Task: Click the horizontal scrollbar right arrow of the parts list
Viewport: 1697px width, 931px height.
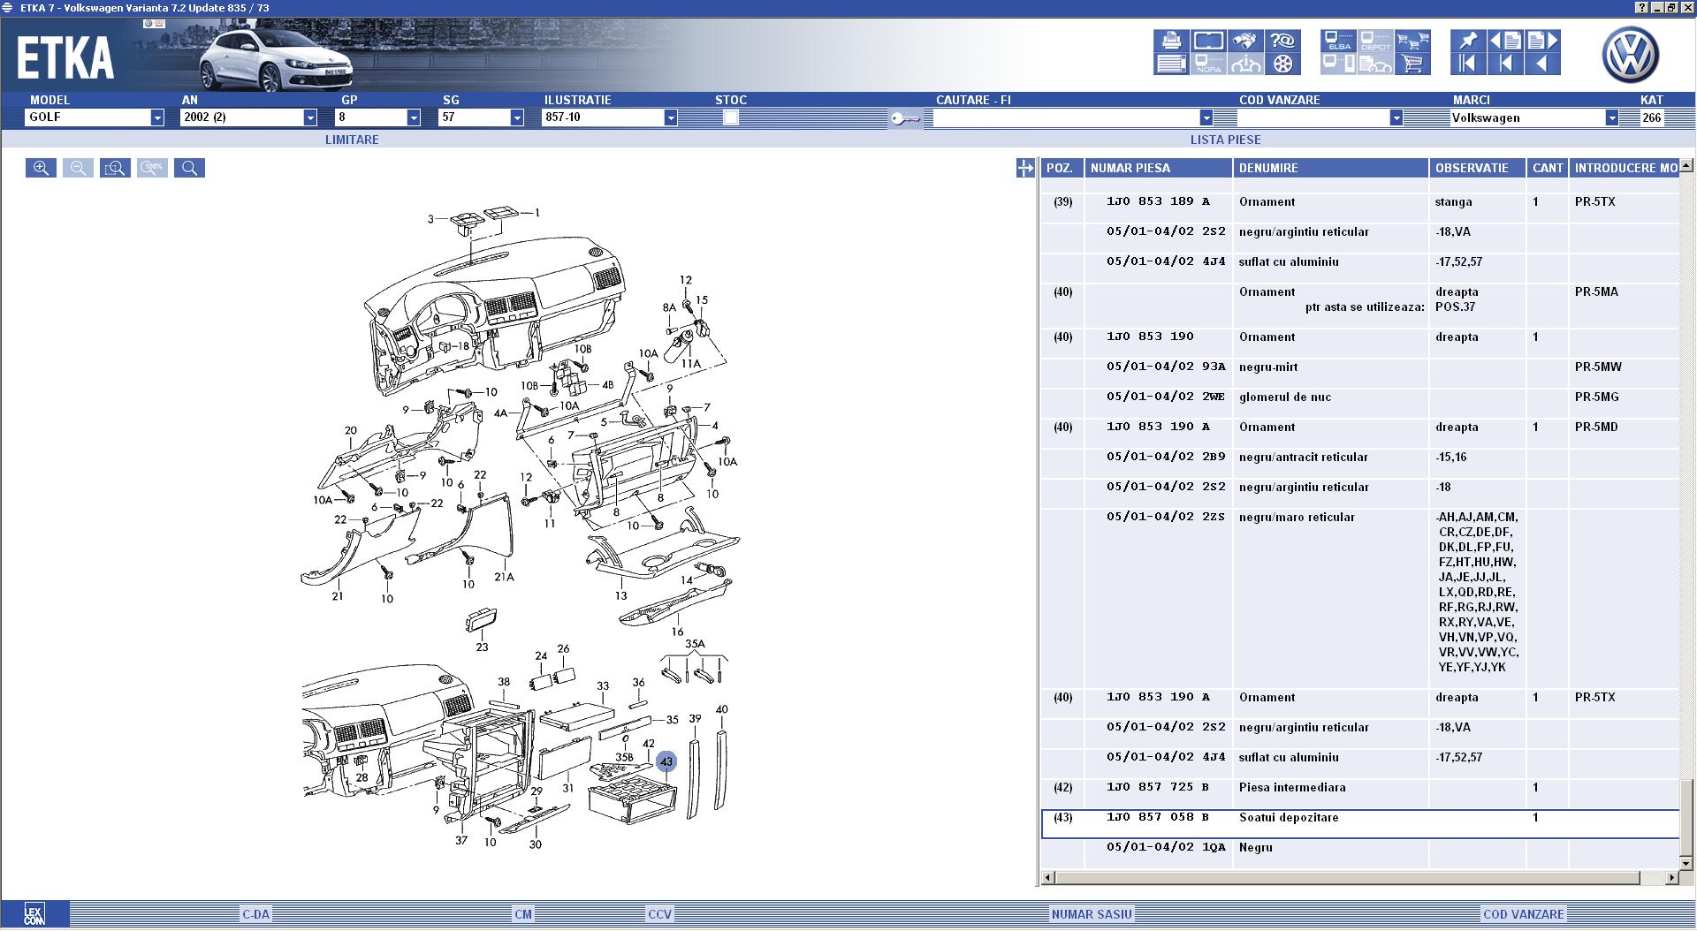Action: click(x=1671, y=877)
